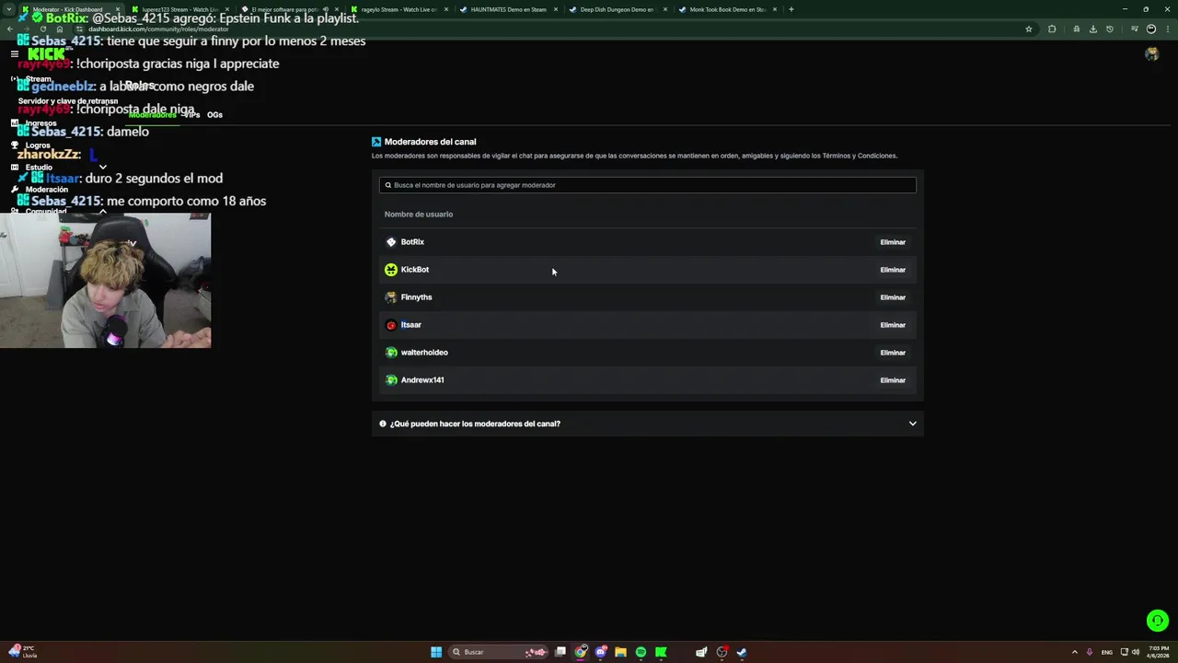
Task: Remove Finnyths as moderator
Action: [893, 297]
